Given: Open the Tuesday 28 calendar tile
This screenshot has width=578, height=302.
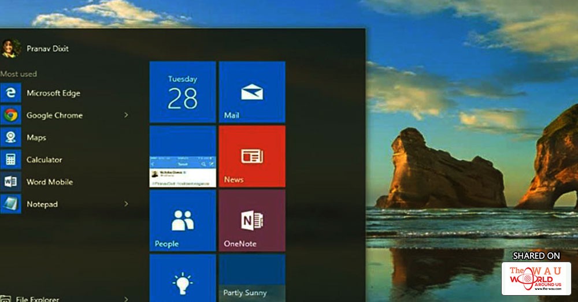Looking at the screenshot, I should point(183,92).
